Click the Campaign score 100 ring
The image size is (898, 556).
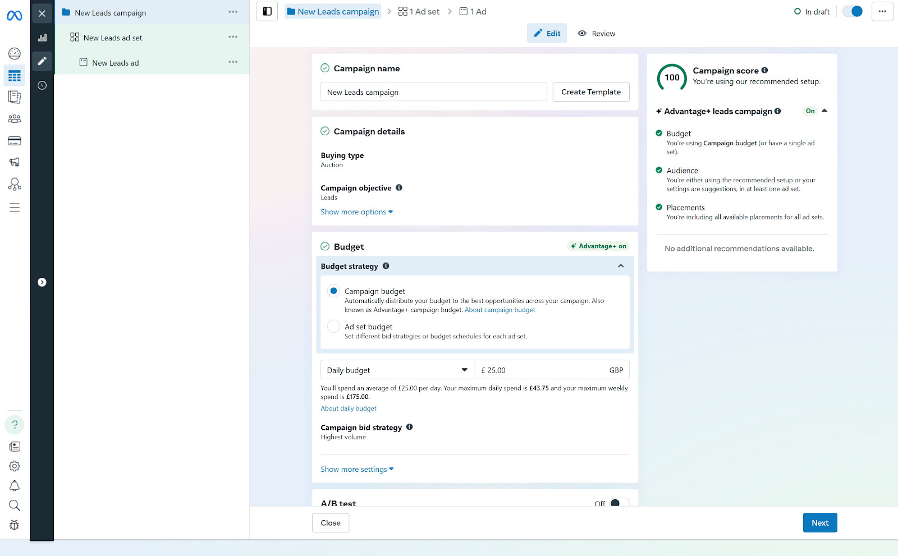point(672,77)
